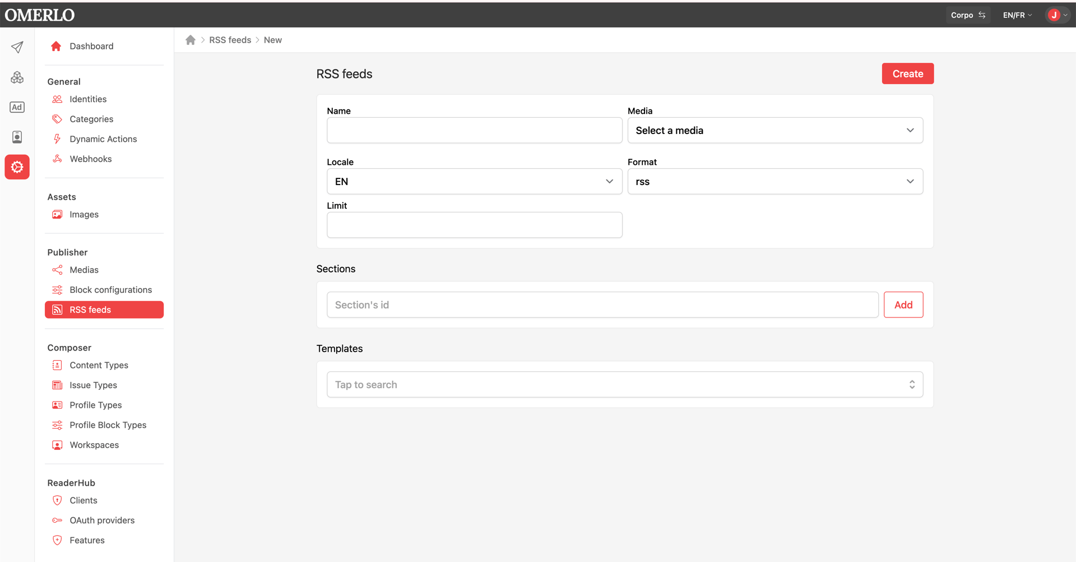Open Images in sidebar
Viewport: 1076px width, 562px height.
[84, 214]
